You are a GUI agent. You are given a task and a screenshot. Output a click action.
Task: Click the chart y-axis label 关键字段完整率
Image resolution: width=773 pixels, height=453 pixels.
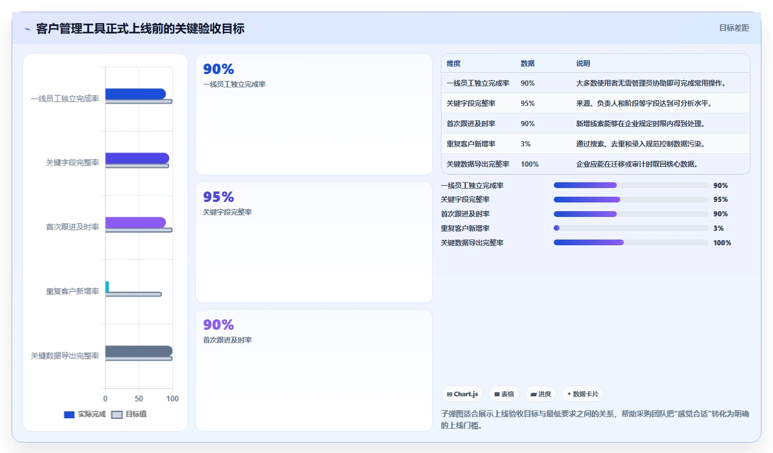[72, 163]
